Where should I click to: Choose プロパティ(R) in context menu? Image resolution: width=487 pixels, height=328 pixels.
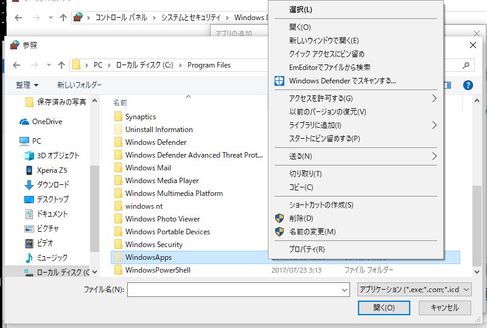tap(356, 249)
